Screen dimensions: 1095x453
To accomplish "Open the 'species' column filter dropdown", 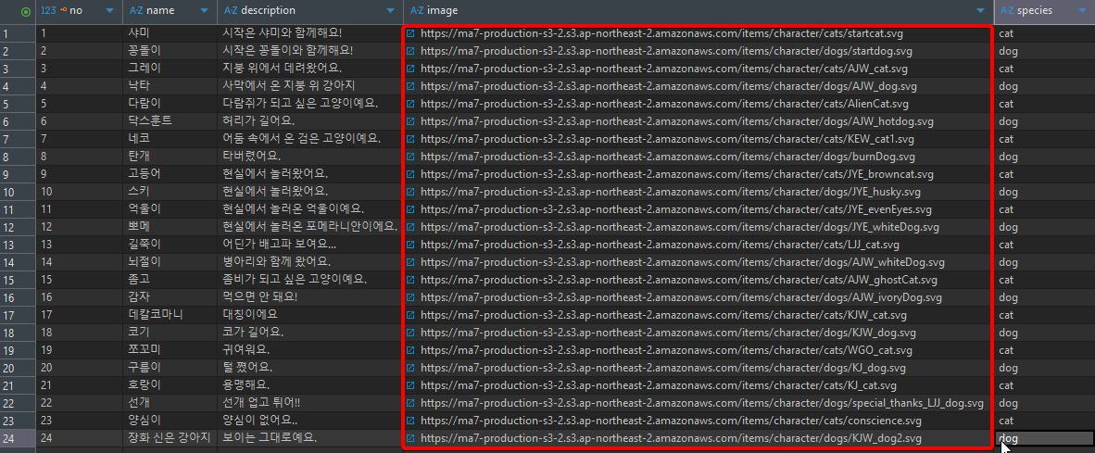I will (x=1083, y=11).
